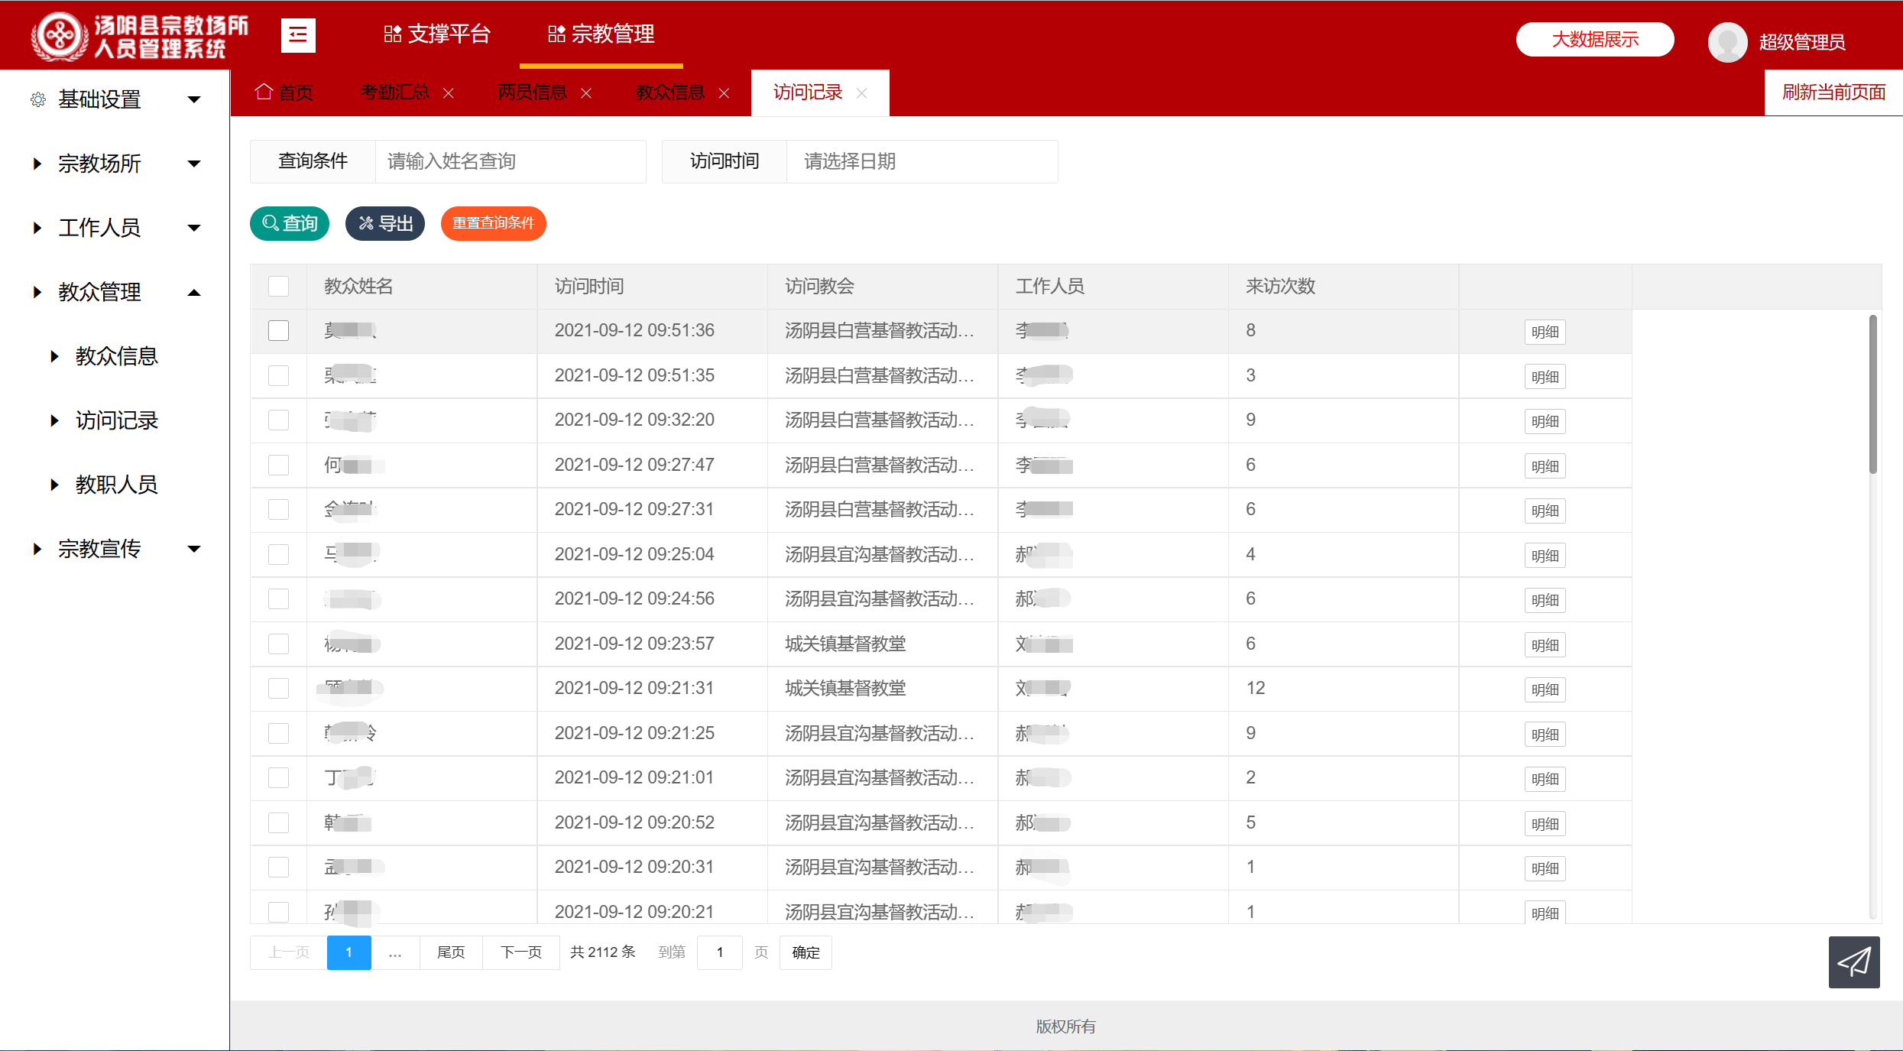The height and width of the screenshot is (1051, 1903).
Task: Close the 两员信息 tab
Action: tap(586, 93)
